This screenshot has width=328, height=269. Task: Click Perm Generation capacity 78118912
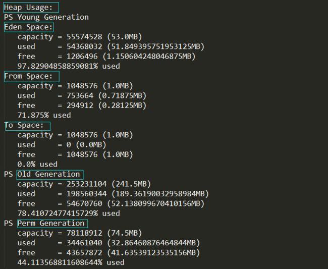84,233
